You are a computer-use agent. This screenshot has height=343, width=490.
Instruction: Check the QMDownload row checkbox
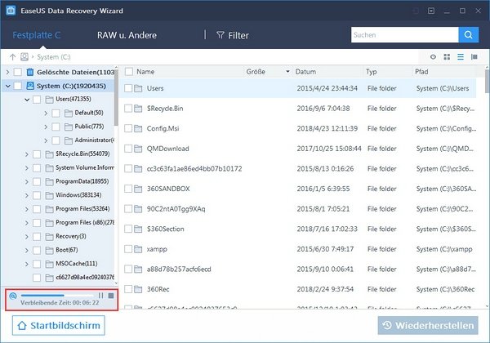128,149
